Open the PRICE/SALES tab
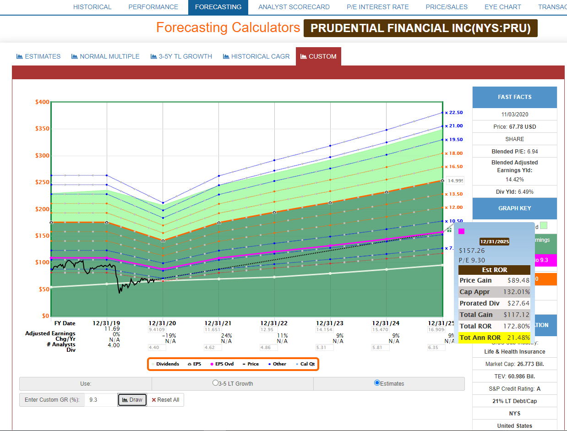Screen dimensions: 567x431 [x=447, y=7]
